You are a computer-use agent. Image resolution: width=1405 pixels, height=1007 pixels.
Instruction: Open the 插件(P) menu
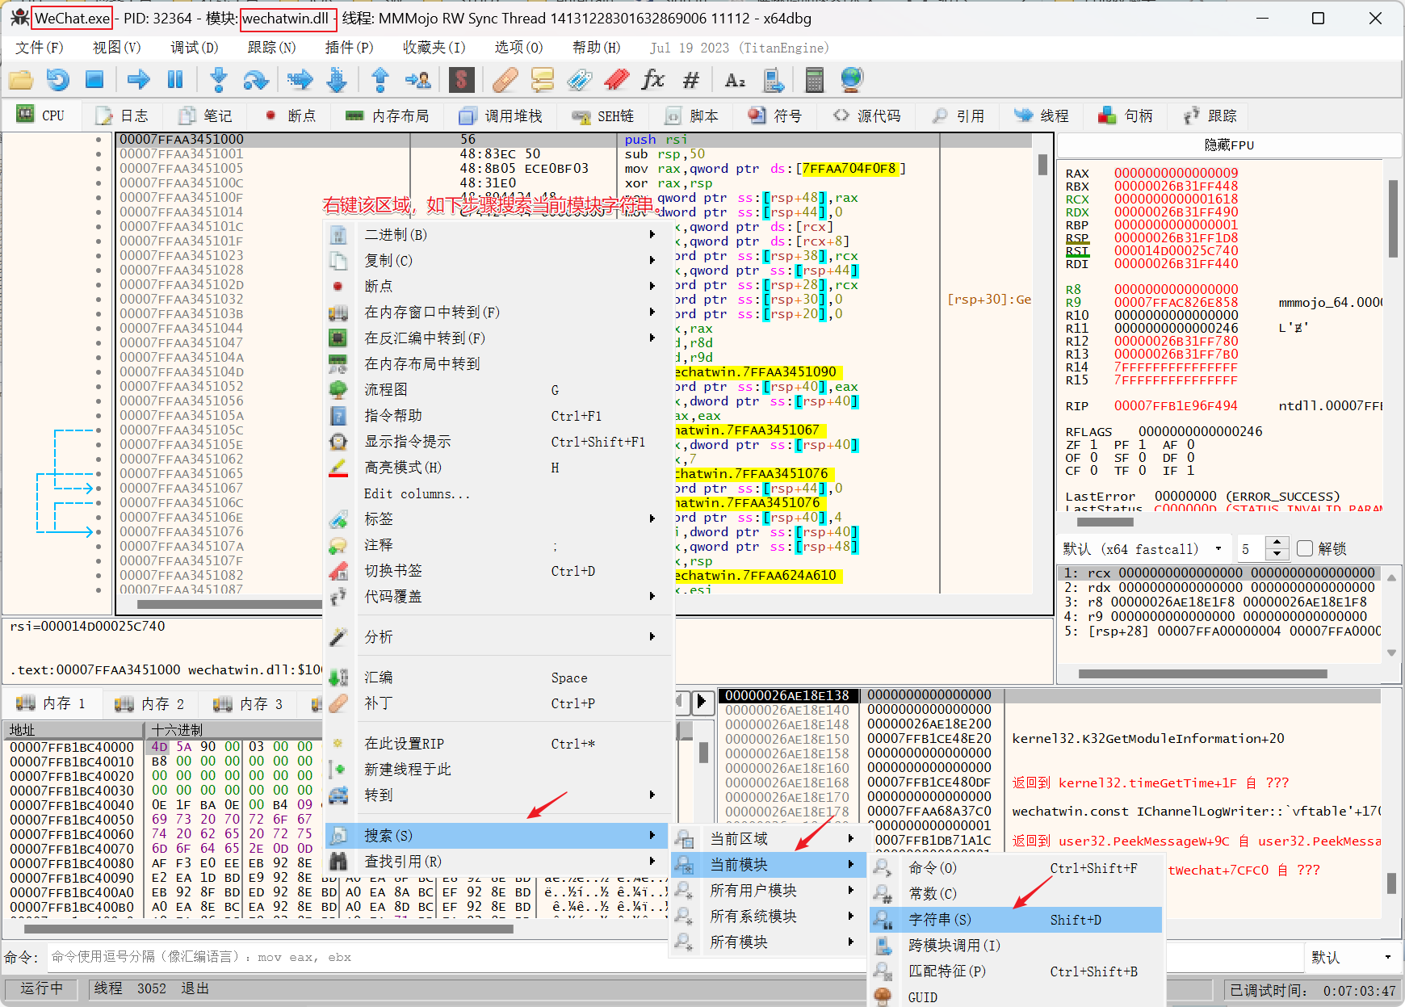(x=349, y=48)
